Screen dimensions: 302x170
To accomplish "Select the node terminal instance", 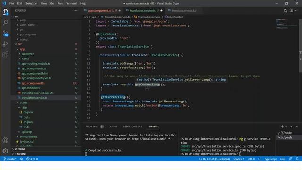I will click(x=288, y=133).
